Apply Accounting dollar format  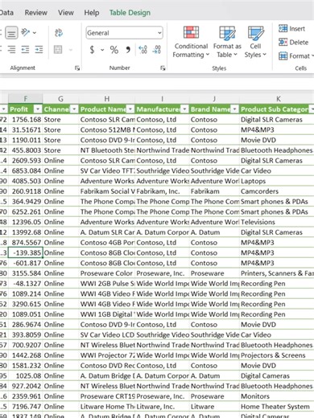tap(92, 50)
